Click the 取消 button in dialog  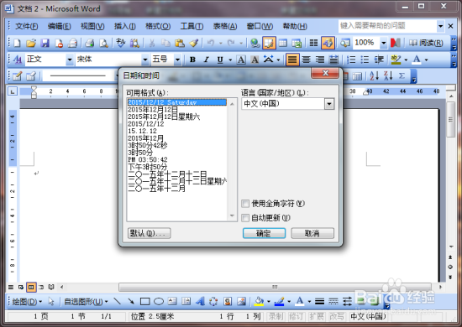pos(312,233)
